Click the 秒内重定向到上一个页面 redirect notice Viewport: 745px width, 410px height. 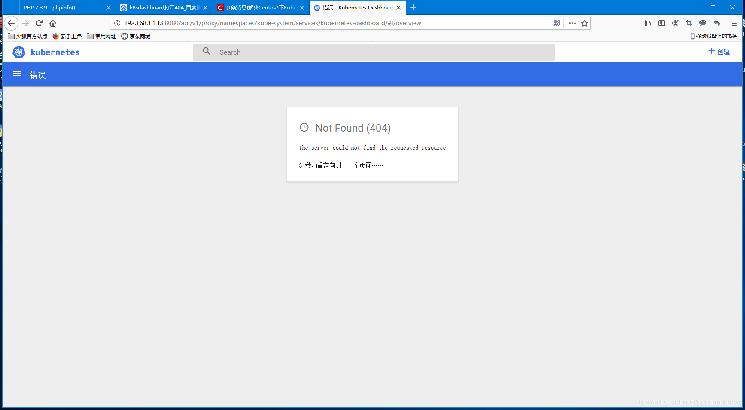(341, 165)
